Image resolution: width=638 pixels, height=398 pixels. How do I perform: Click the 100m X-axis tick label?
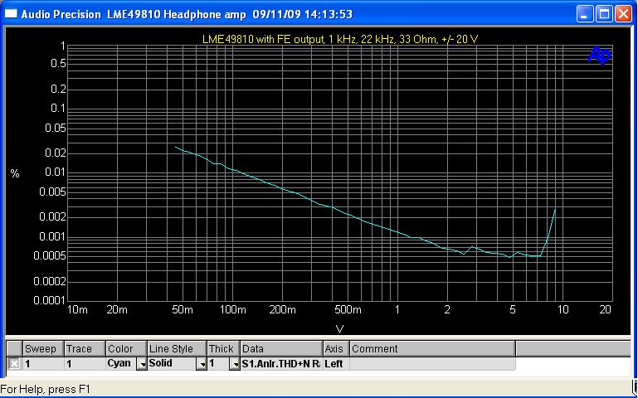233,310
